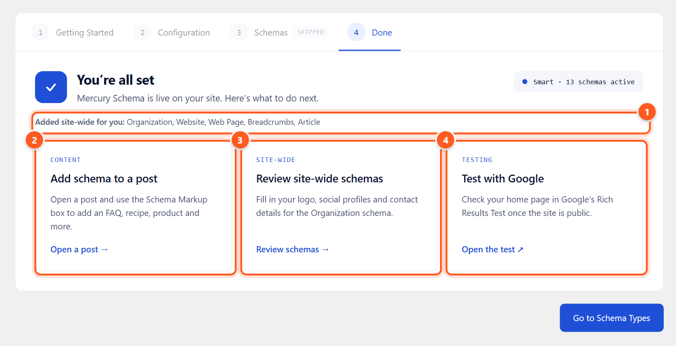Click the blue status dot in badge
Viewport: 676px width, 346px height.
[x=525, y=82]
